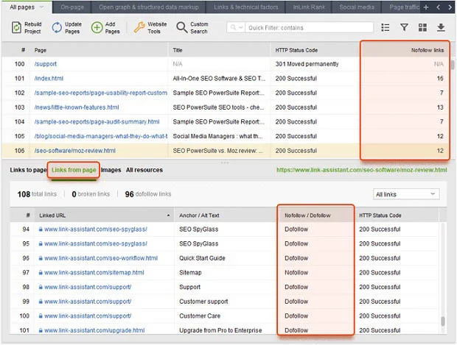This screenshot has width=457, height=345.
Task: Click the Update Pages refresh icon
Action: [x=57, y=27]
